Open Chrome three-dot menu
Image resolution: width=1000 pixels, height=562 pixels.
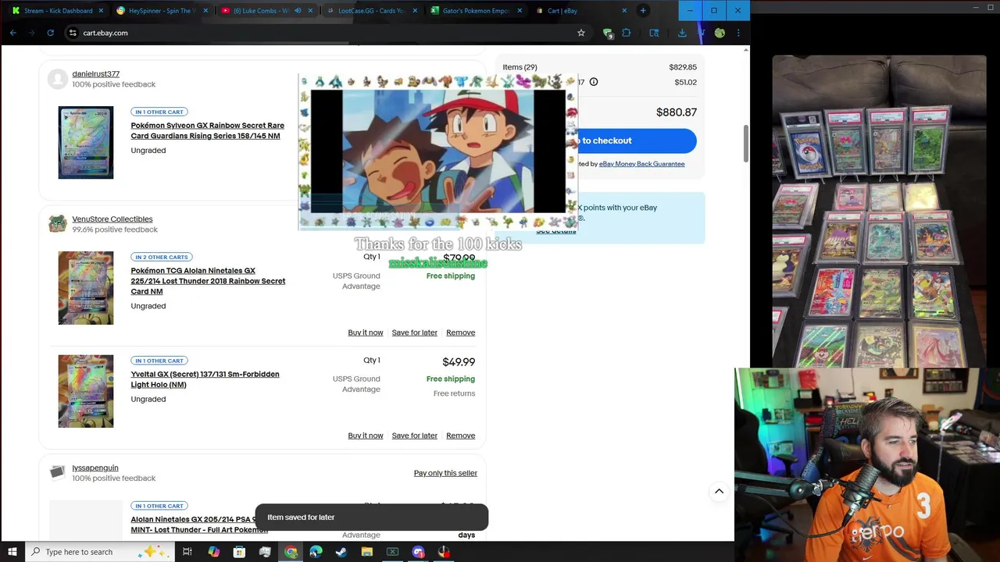738,33
